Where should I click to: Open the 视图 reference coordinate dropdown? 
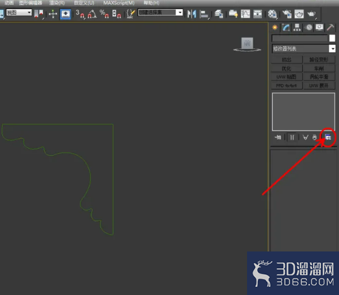tap(19, 12)
